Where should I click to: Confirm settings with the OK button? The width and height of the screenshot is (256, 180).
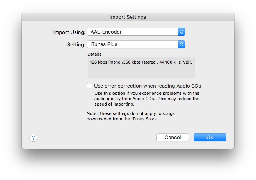click(x=210, y=137)
